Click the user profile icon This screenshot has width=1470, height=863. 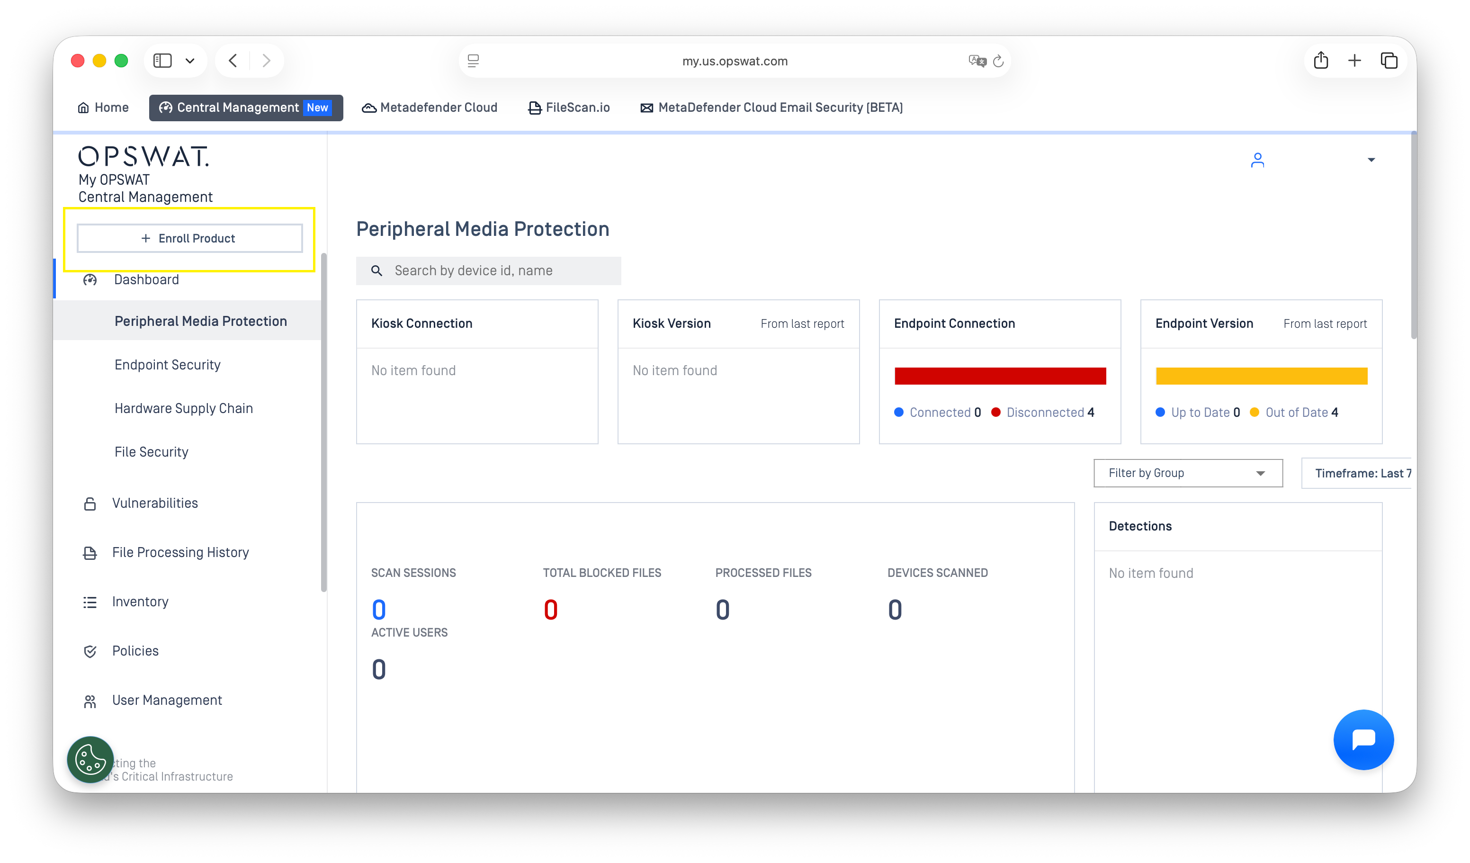1257,160
